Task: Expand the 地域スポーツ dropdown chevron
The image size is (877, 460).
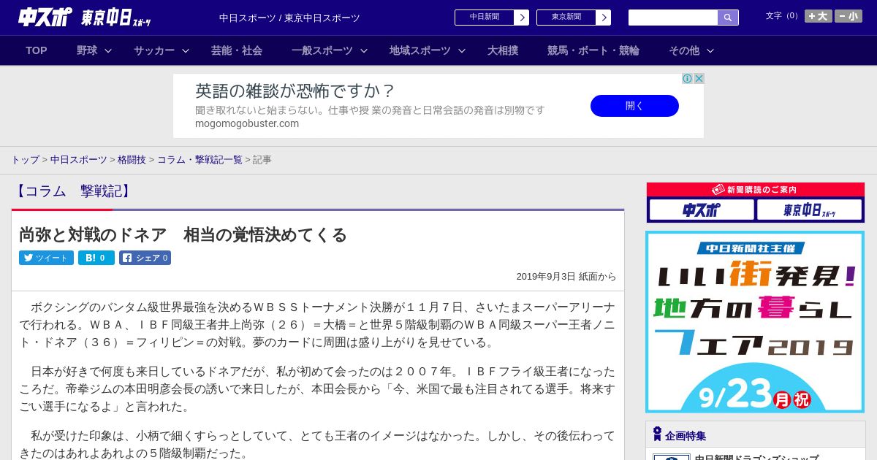Action: coord(462,50)
